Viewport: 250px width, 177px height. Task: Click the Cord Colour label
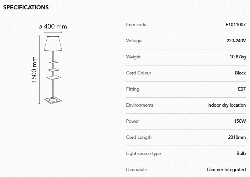139,73
